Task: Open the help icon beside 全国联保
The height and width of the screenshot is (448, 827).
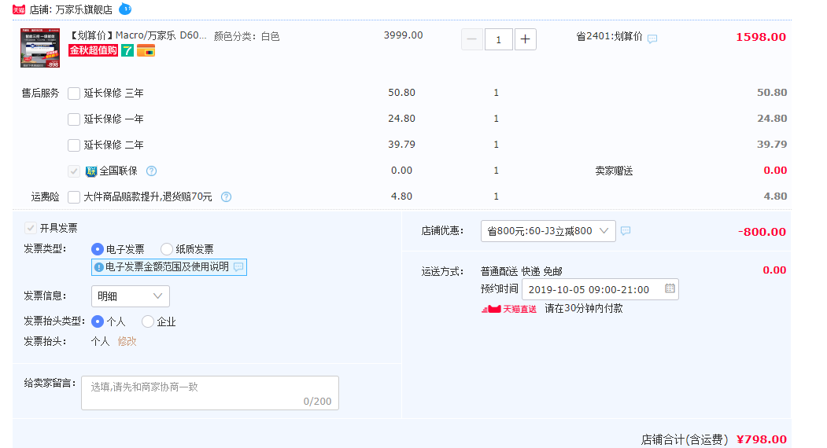Action: tap(151, 171)
